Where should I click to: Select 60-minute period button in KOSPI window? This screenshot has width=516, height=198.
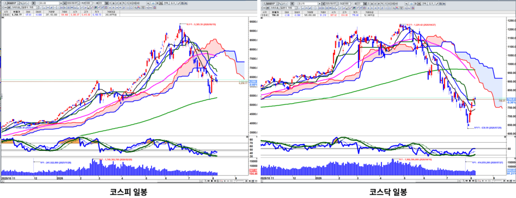click(x=131, y=3)
